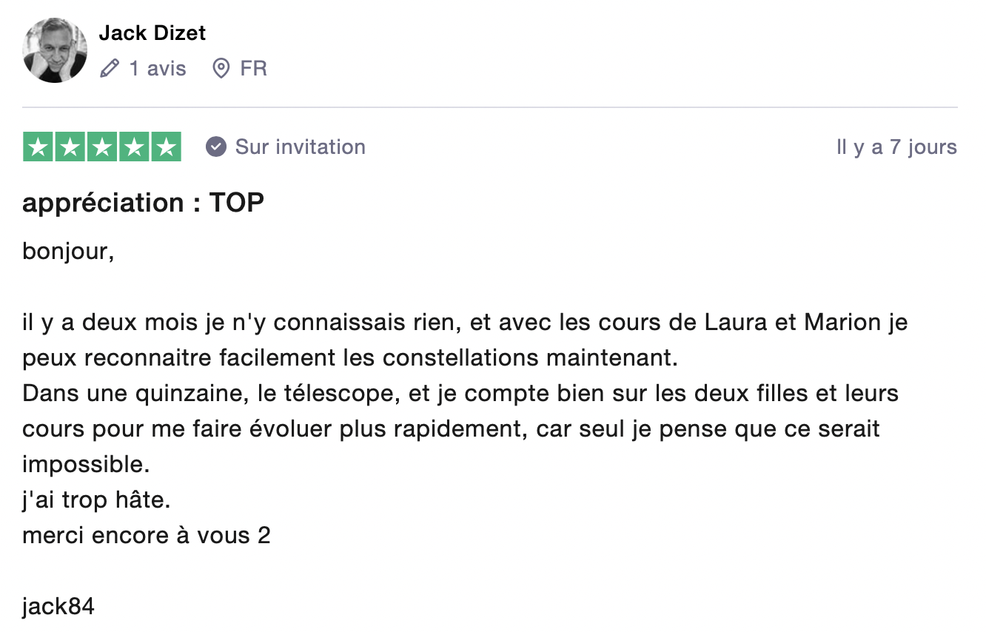Click the location pin icon
The image size is (986, 632).
pyautogui.click(x=221, y=69)
